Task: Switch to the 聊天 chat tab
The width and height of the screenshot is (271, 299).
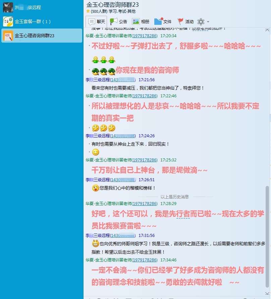Action: coord(97,21)
